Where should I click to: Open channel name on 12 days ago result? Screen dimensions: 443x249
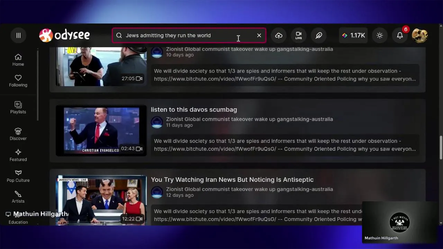[250, 189]
